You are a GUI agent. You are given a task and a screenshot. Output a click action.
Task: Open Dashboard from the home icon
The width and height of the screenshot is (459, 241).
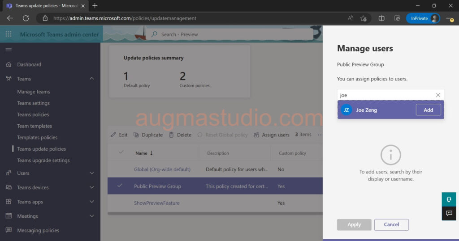pos(9,64)
